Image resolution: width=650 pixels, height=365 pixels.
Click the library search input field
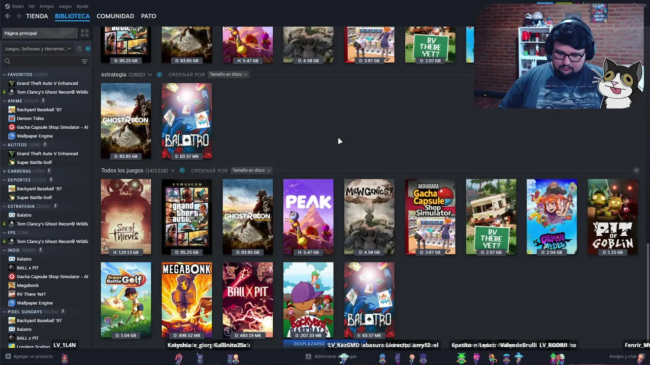[46, 61]
